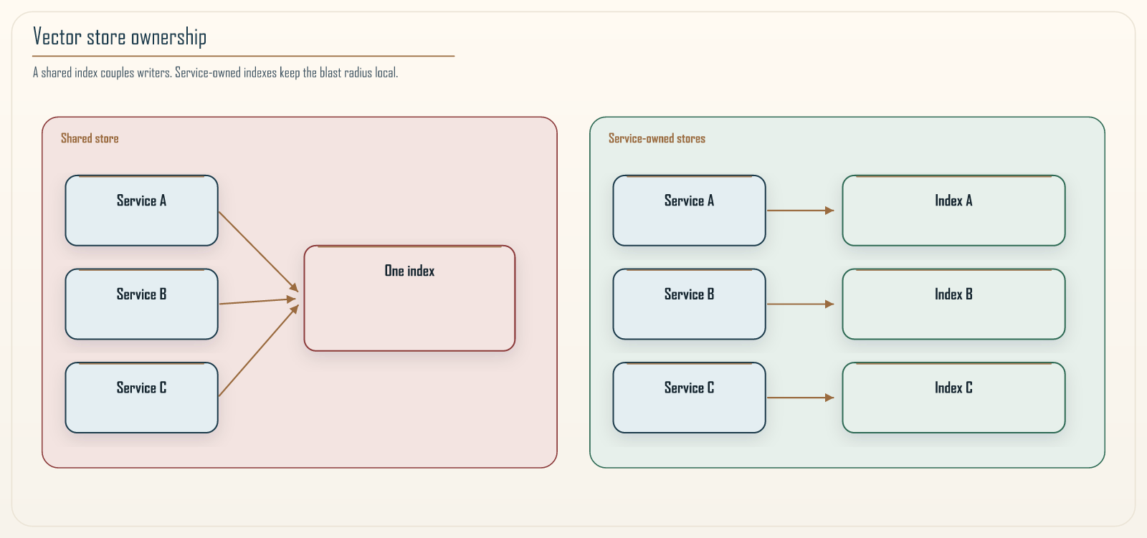This screenshot has height=538, width=1147.
Task: Click the Shared store group label
Action: pos(90,138)
